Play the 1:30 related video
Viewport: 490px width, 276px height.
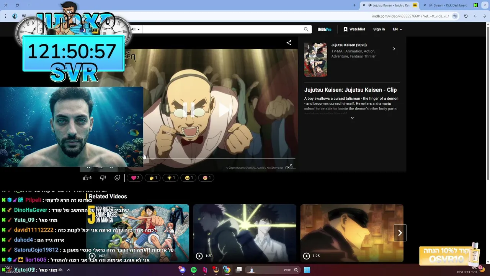pyautogui.click(x=245, y=233)
